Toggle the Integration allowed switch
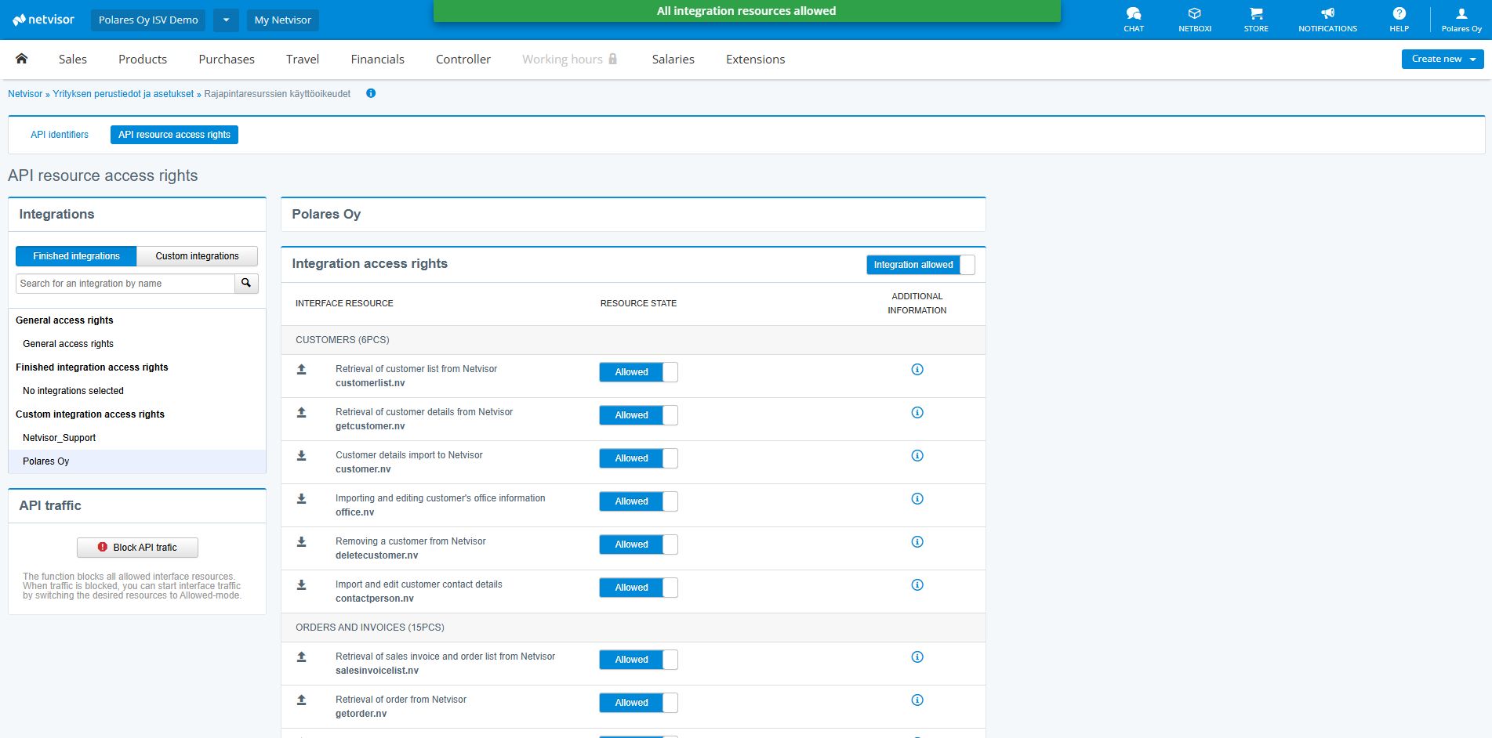Viewport: 1492px width, 738px height. [920, 265]
